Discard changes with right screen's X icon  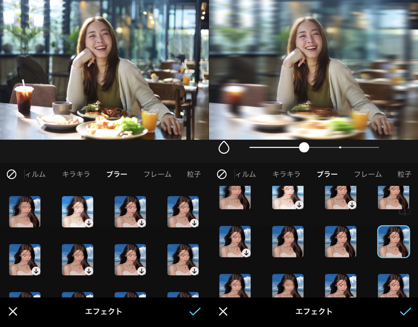[x=223, y=312]
